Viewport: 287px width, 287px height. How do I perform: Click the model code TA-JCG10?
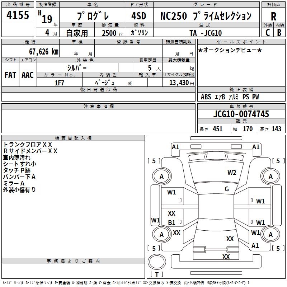click(206, 33)
